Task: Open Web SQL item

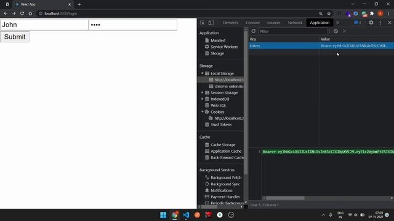Action: pos(218,106)
